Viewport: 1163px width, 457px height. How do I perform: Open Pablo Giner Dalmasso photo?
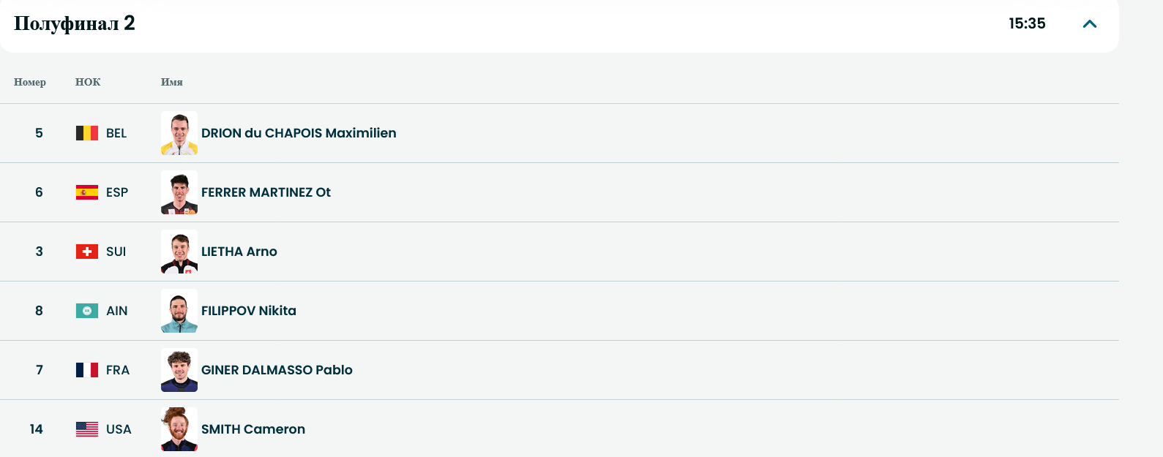179,370
